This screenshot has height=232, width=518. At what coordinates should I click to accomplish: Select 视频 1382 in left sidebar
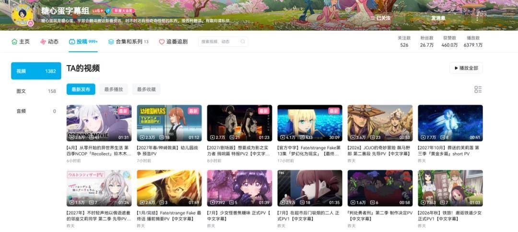tap(36, 71)
